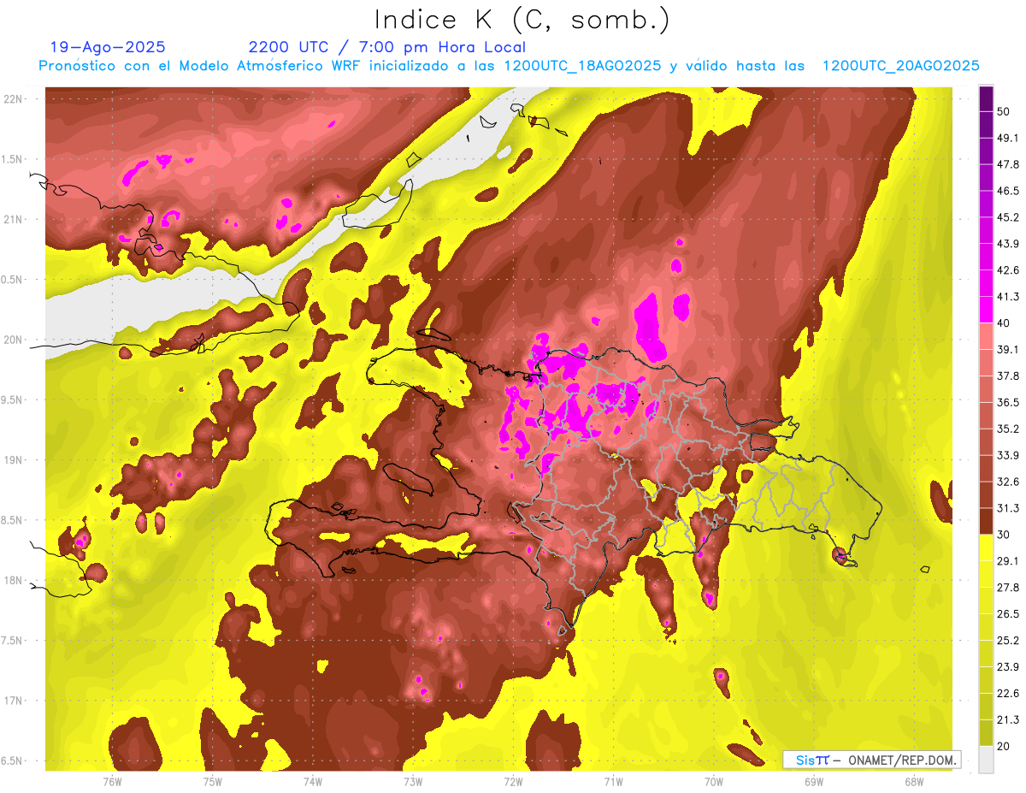Click the legend value "47.8"
This screenshot has width=1026, height=793.
(x=1009, y=164)
